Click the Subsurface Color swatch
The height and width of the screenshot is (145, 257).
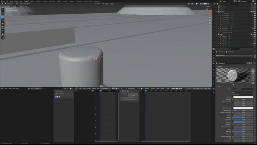pyautogui.click(x=243, y=108)
